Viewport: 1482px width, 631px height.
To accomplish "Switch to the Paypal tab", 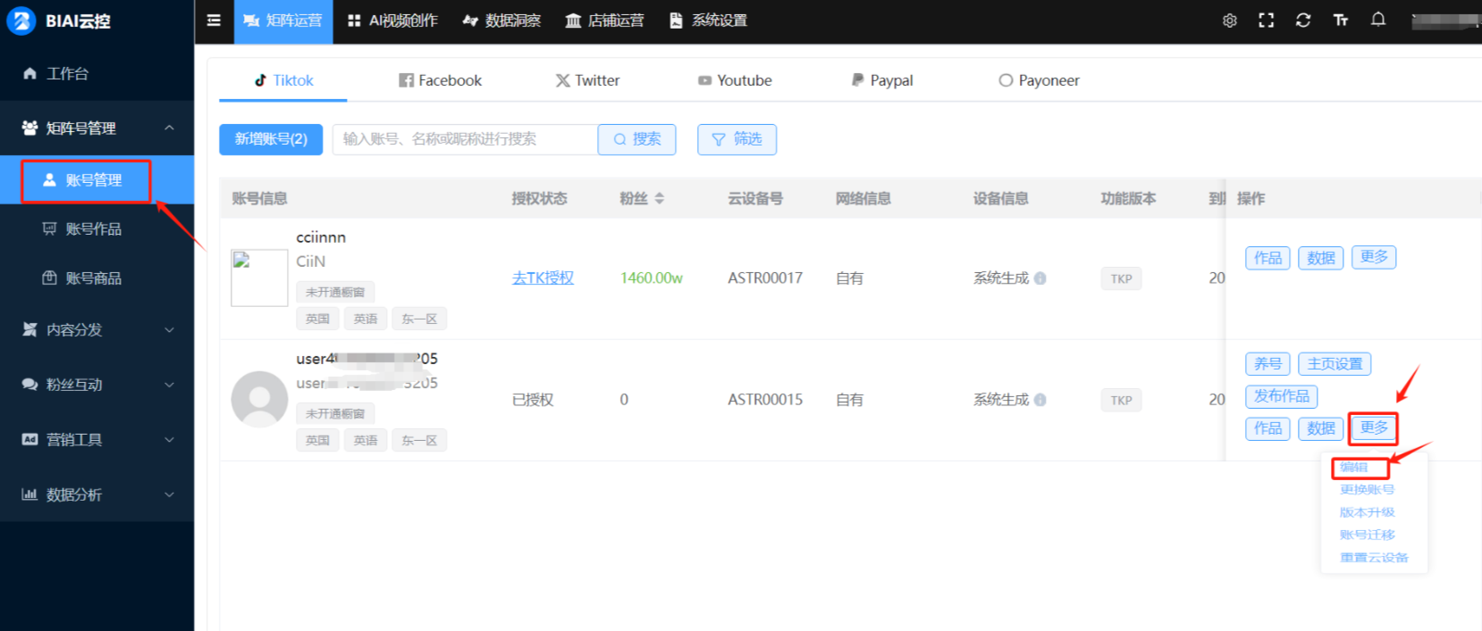I will click(882, 80).
